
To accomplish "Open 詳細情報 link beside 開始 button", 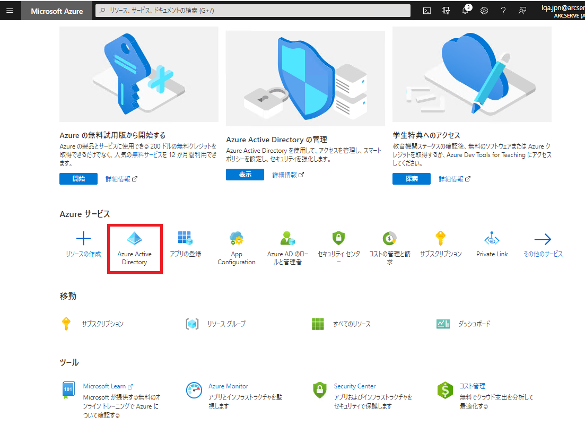I will pyautogui.click(x=121, y=179).
